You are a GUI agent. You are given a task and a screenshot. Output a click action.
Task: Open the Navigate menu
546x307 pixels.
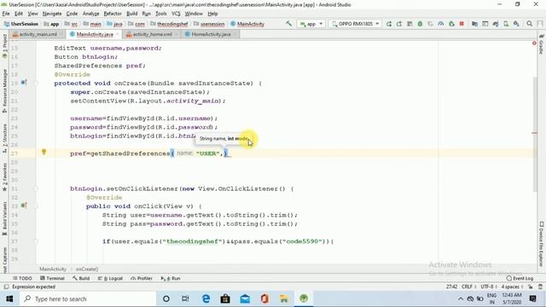pos(52,14)
